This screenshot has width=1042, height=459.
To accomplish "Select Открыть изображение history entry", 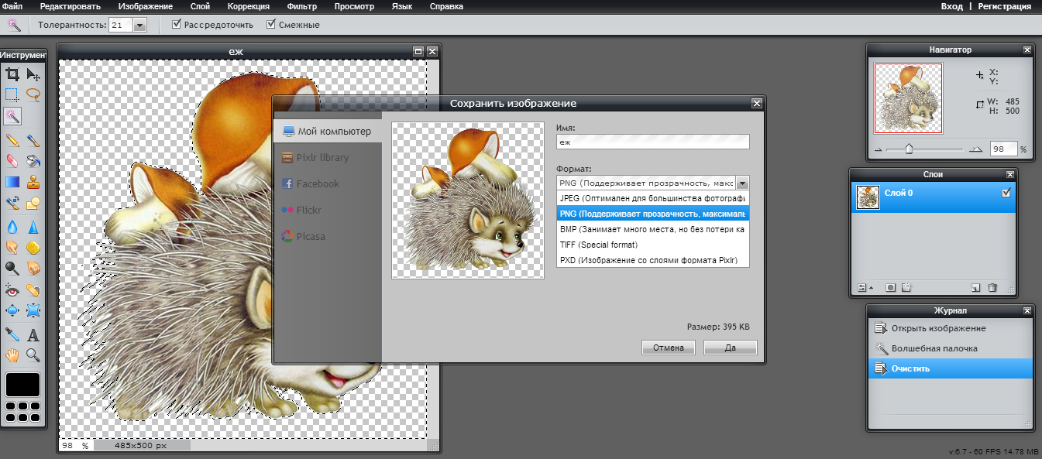I will pos(951,328).
